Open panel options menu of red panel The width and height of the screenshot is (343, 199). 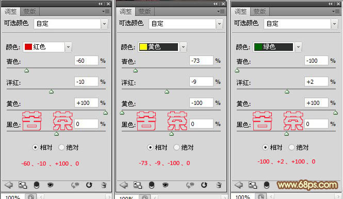(106, 11)
